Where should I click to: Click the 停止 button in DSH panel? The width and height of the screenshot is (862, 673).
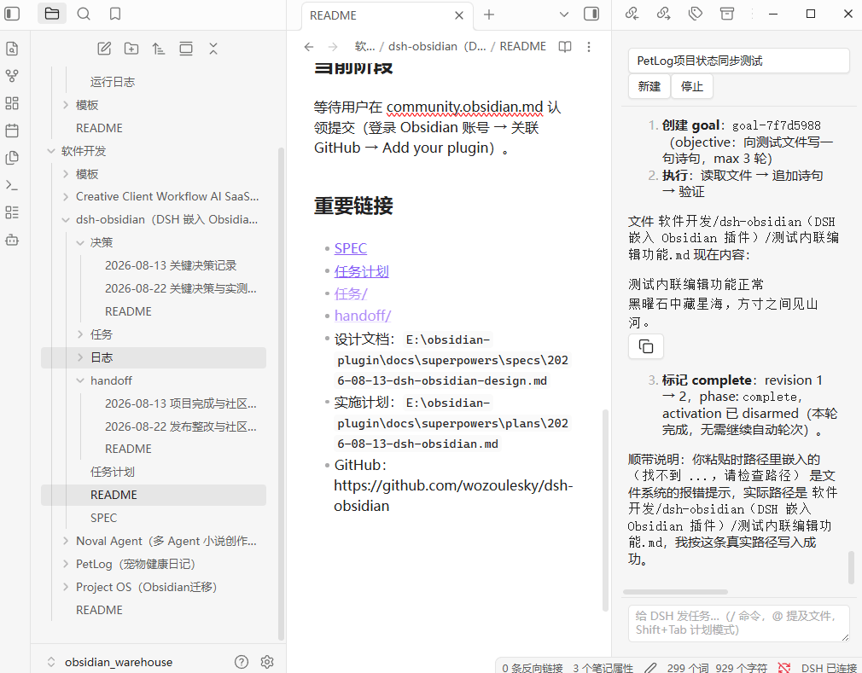pos(692,86)
